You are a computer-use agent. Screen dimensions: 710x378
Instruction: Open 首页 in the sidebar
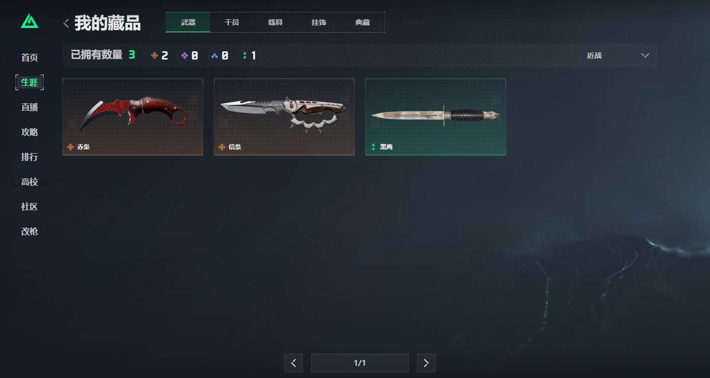coord(30,57)
